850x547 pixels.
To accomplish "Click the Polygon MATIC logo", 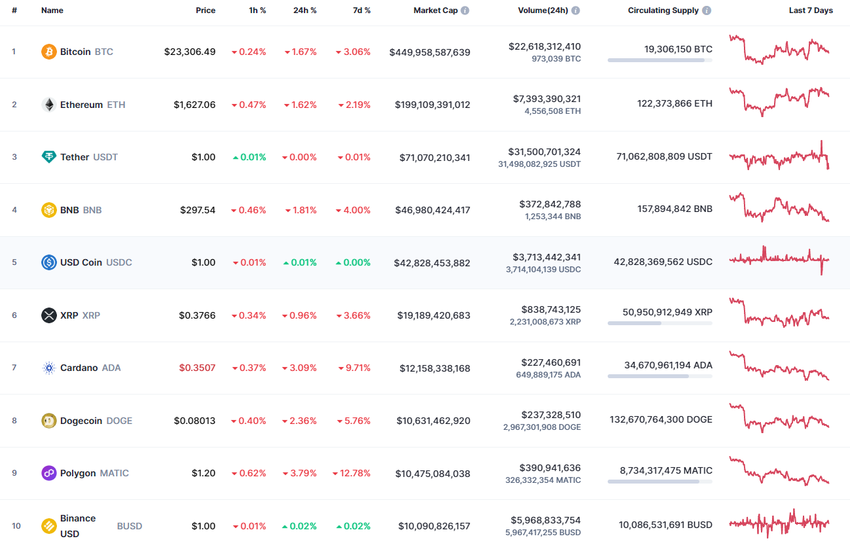I will (x=49, y=473).
